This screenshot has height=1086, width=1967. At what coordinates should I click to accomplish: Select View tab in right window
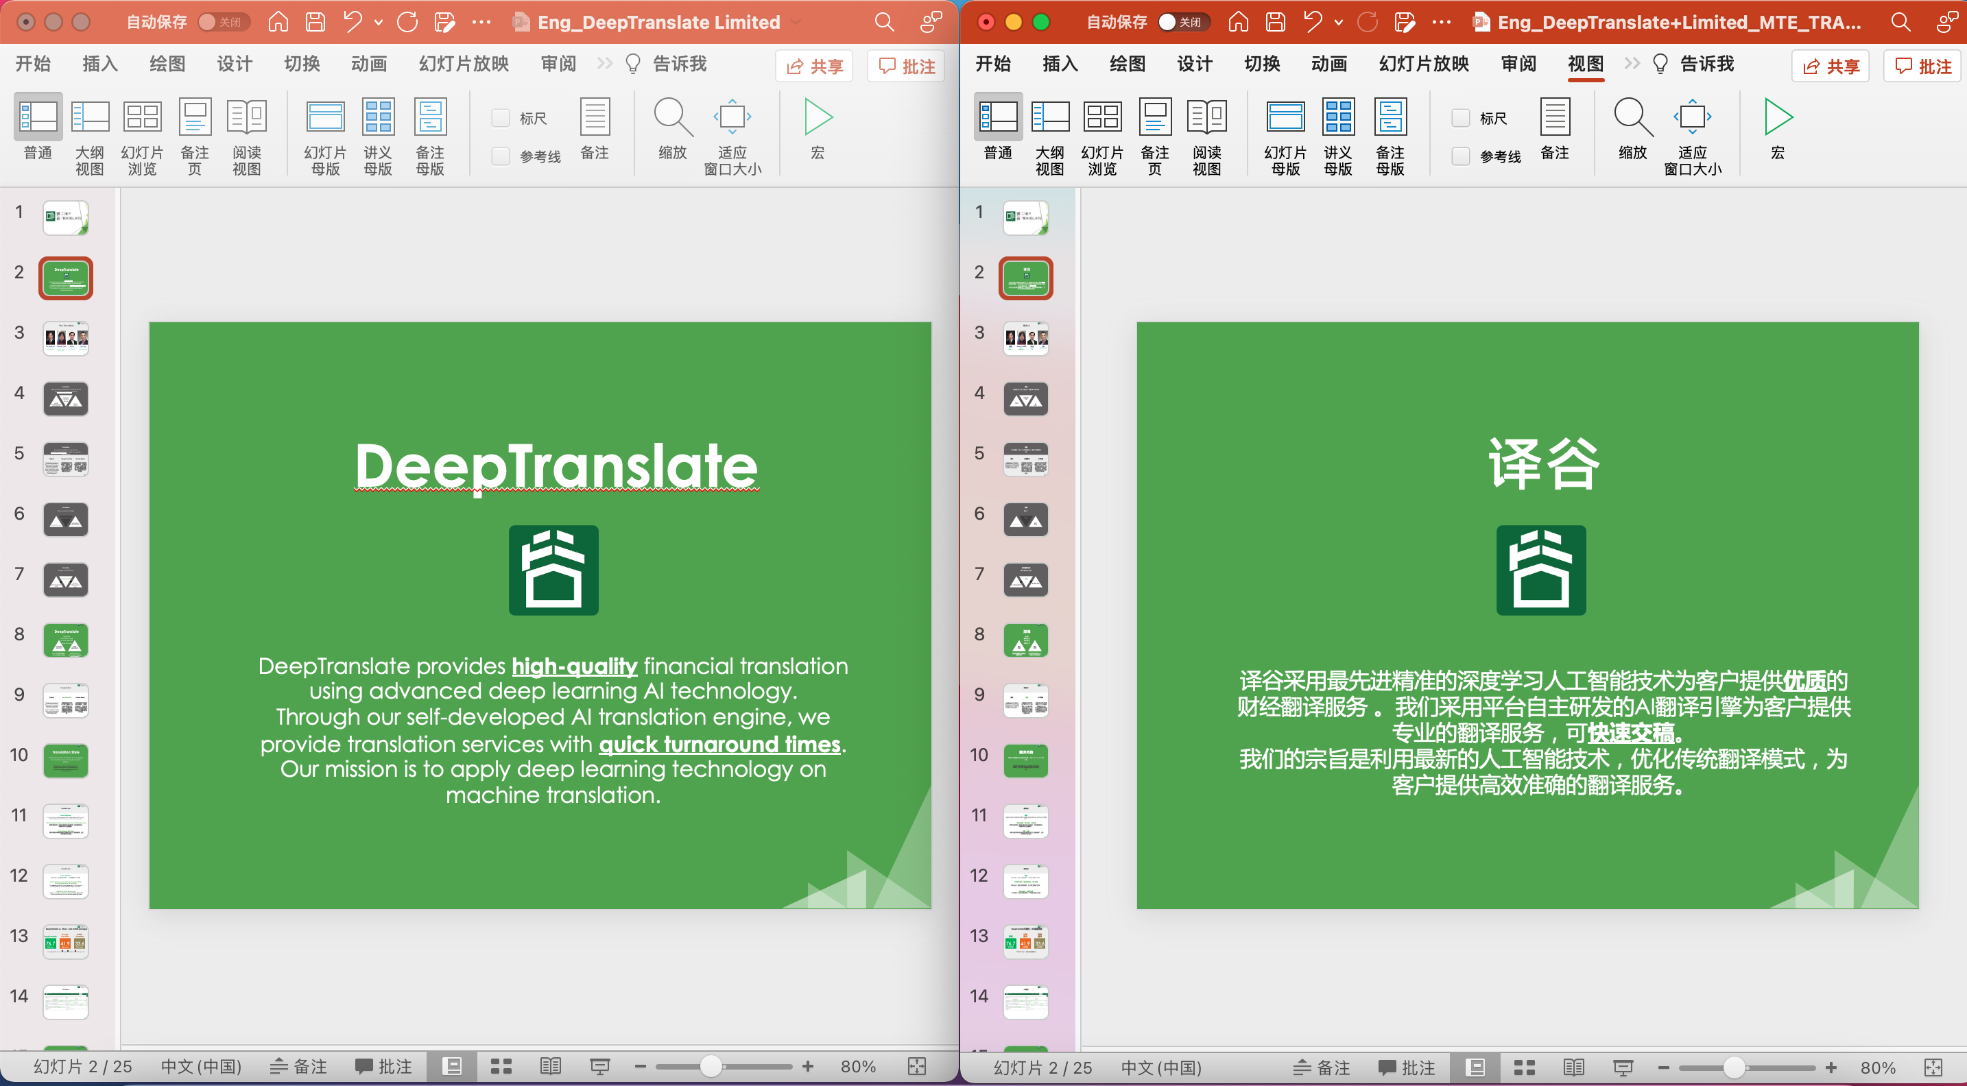[1586, 63]
